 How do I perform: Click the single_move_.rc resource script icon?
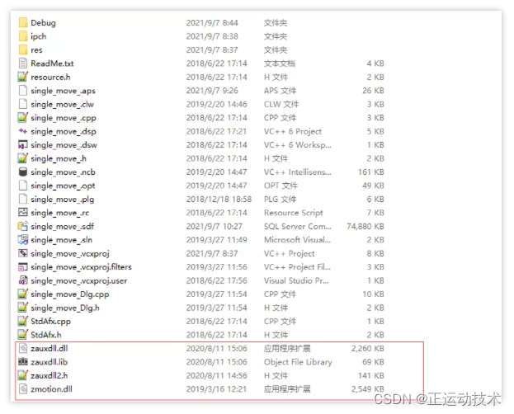pos(23,213)
